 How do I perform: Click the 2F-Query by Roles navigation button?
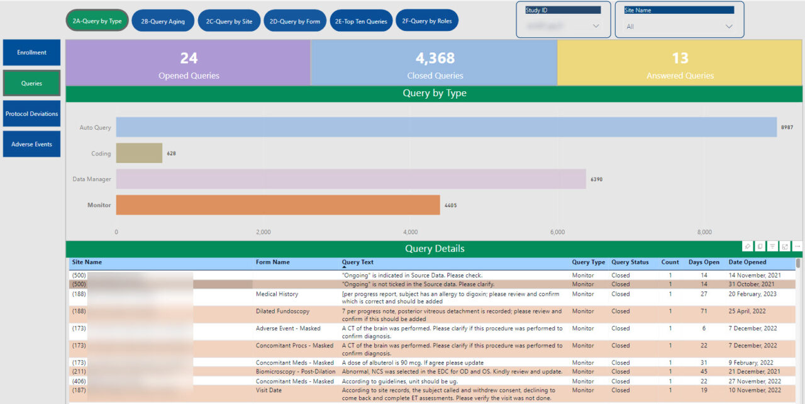pos(427,20)
